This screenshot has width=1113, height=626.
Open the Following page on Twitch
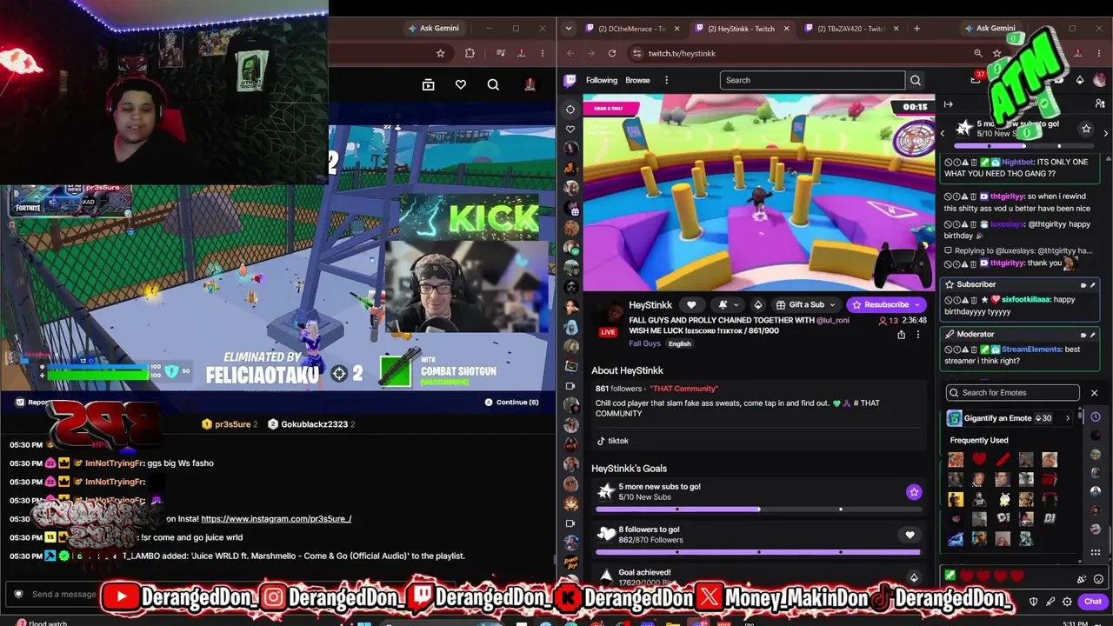click(x=601, y=80)
